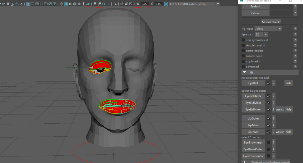This screenshot has width=303, height=163.
Task: Click the LipOuter button
Action: pyautogui.click(x=253, y=118)
